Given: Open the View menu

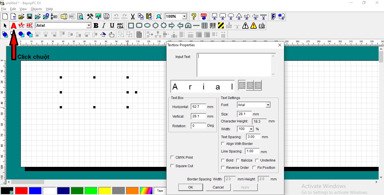Looking at the screenshot, I should pyautogui.click(x=23, y=9).
